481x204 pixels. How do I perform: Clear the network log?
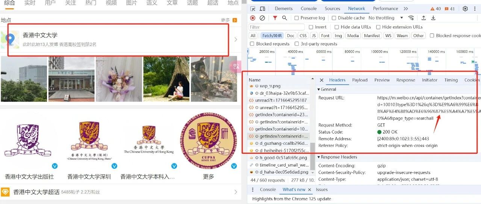click(262, 18)
